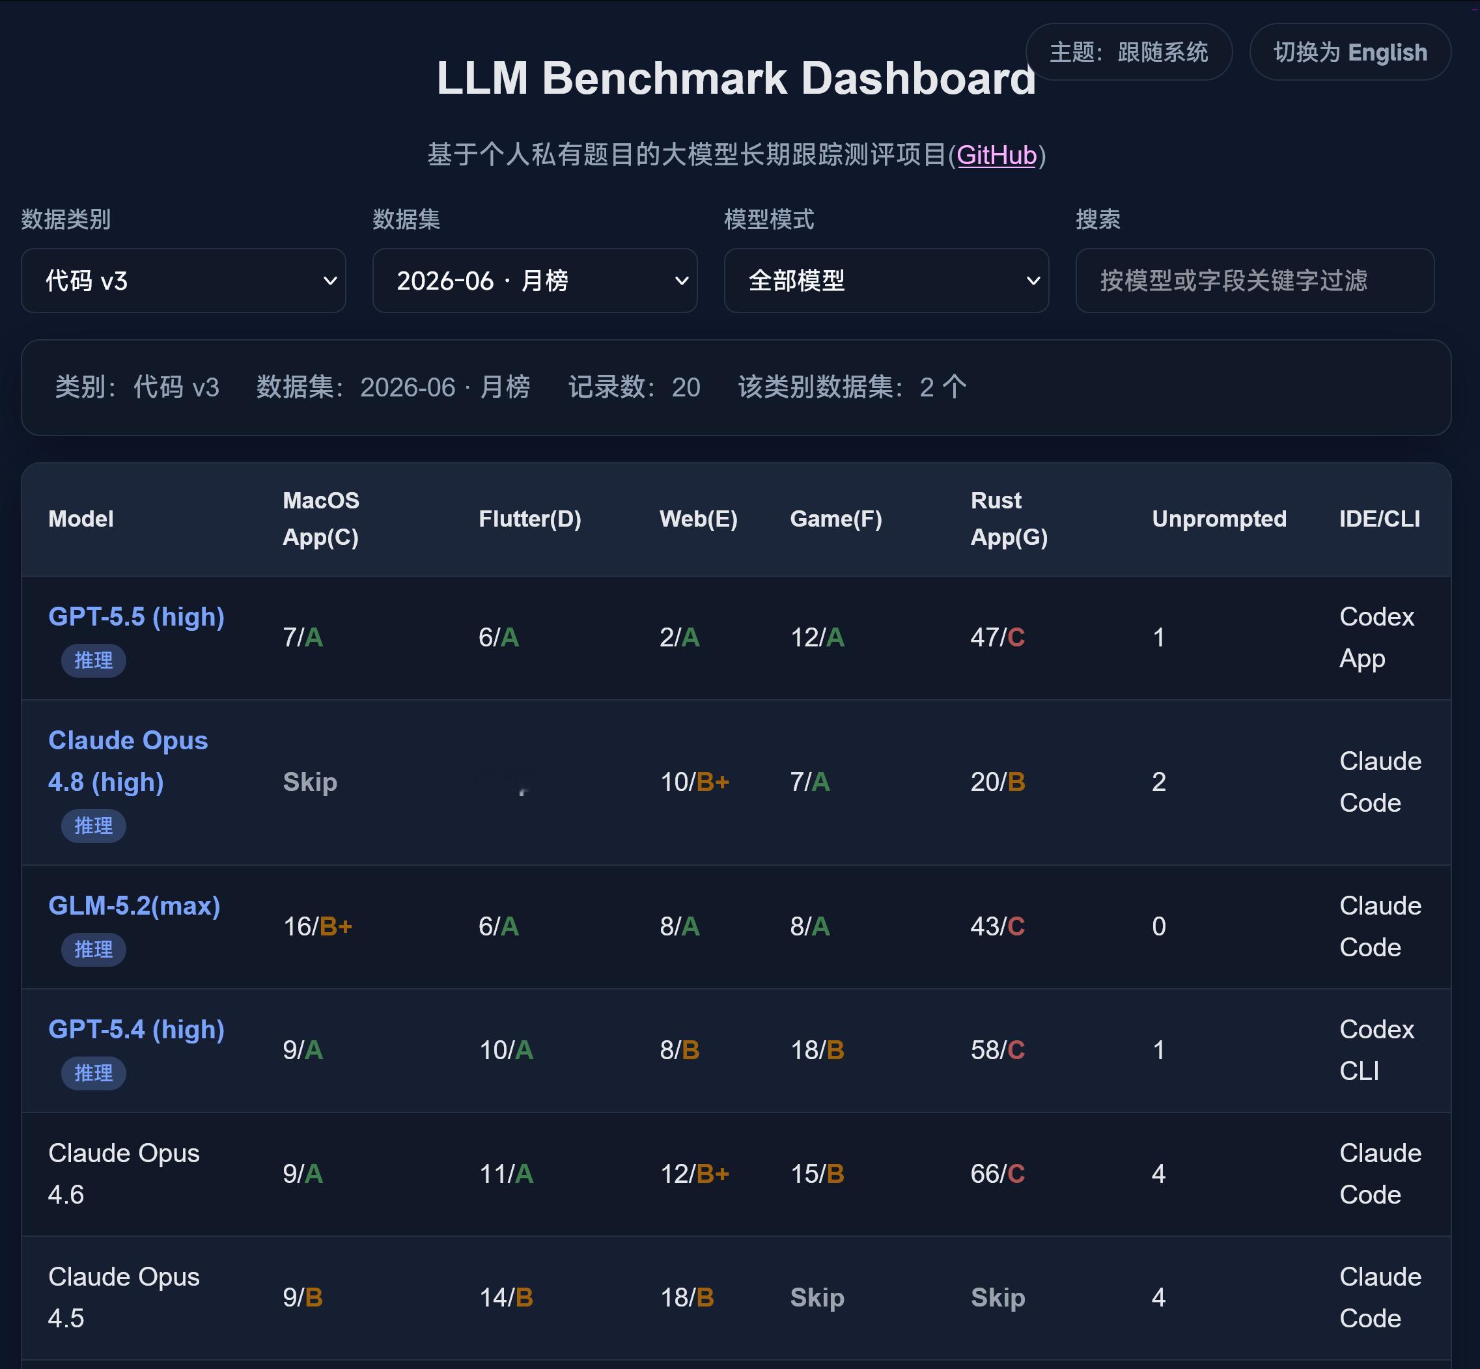Click the IDE/CLI column header
Viewport: 1480px width, 1369px height.
(x=1379, y=519)
